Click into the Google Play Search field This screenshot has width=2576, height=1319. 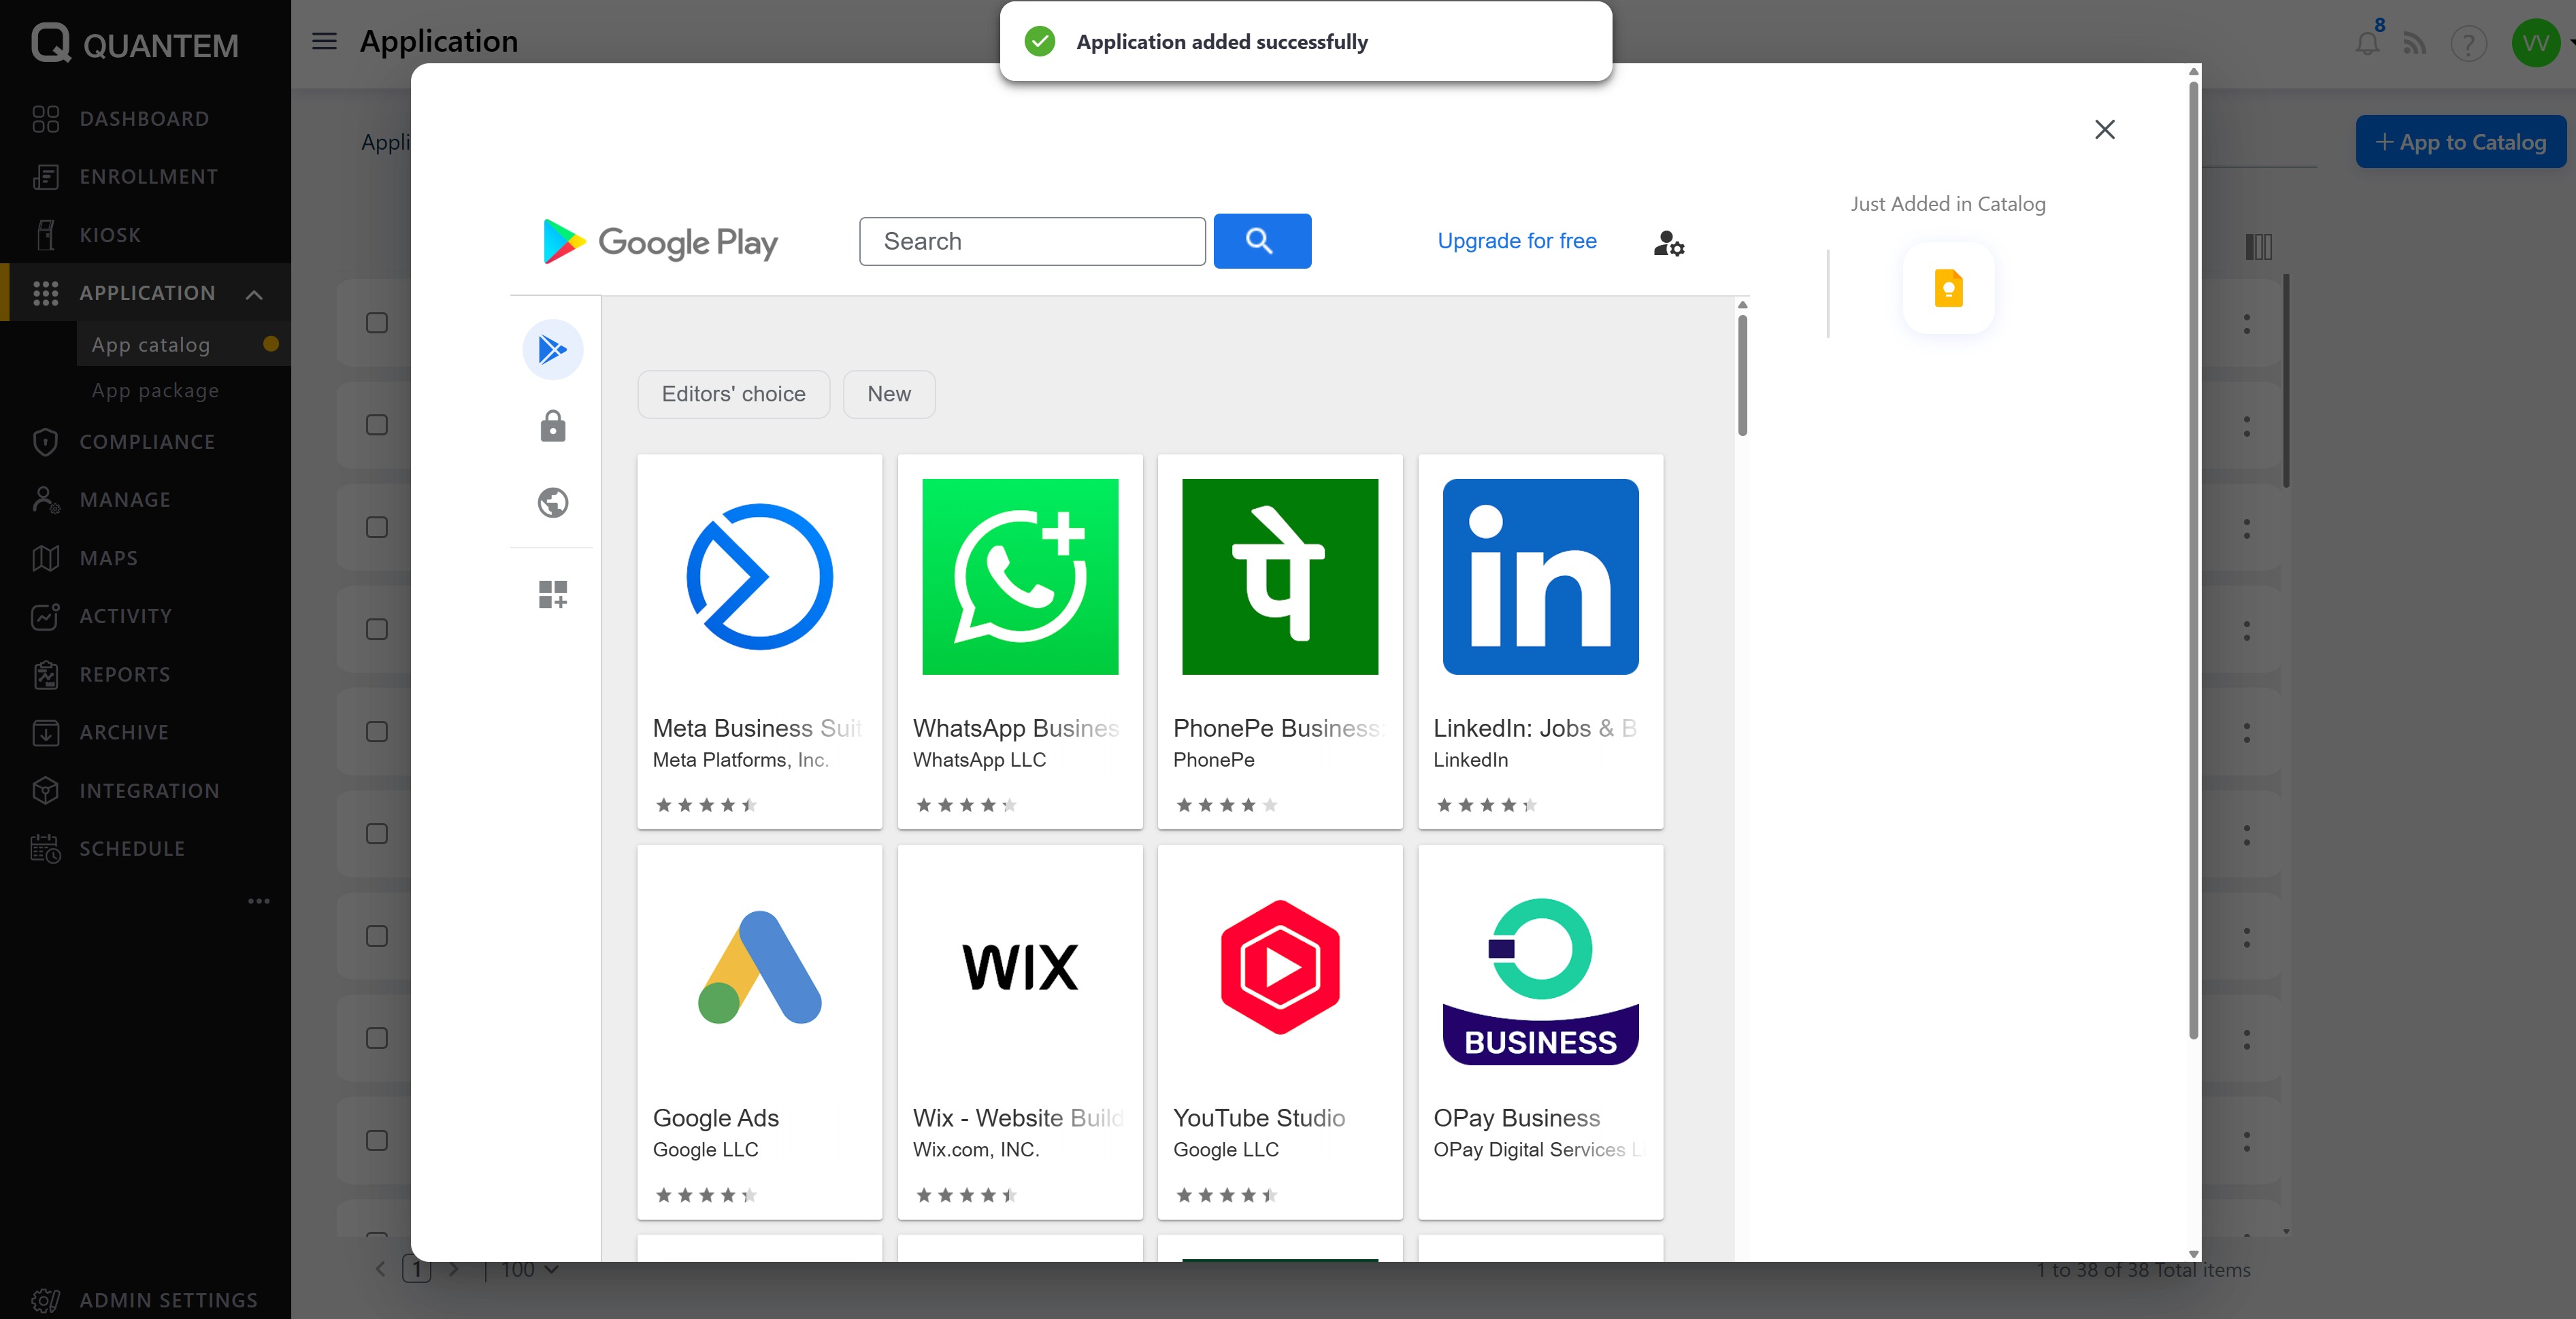(1031, 241)
